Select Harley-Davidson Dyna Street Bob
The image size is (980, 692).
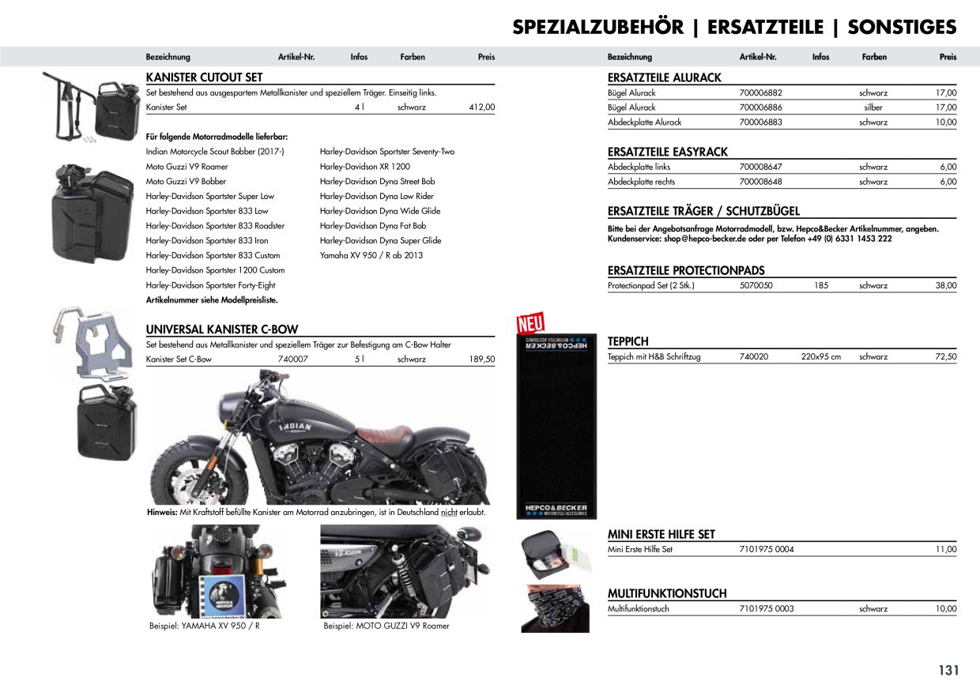pos(378,182)
